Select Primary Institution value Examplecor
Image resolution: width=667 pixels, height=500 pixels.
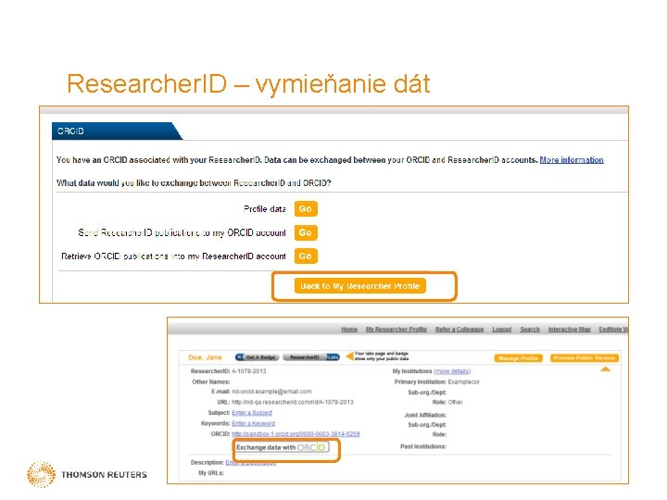pos(464,381)
